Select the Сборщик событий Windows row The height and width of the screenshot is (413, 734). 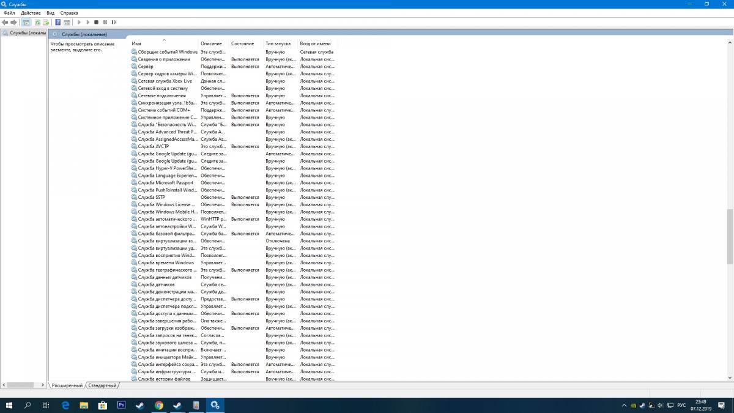234,52
